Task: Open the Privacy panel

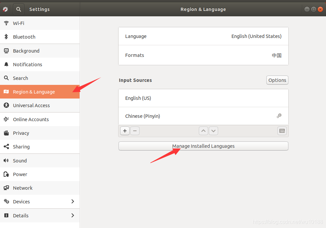Action: [40, 133]
